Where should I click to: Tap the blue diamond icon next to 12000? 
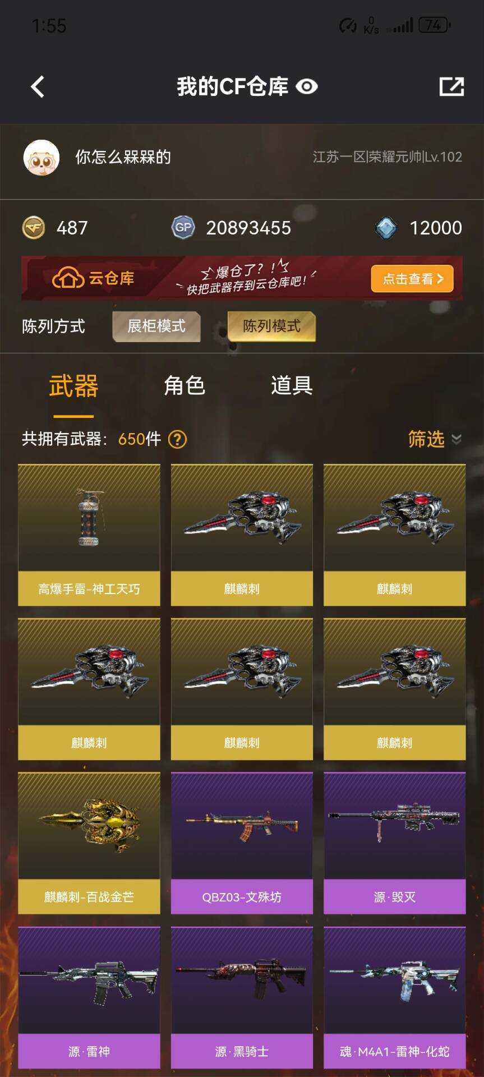[x=386, y=228]
